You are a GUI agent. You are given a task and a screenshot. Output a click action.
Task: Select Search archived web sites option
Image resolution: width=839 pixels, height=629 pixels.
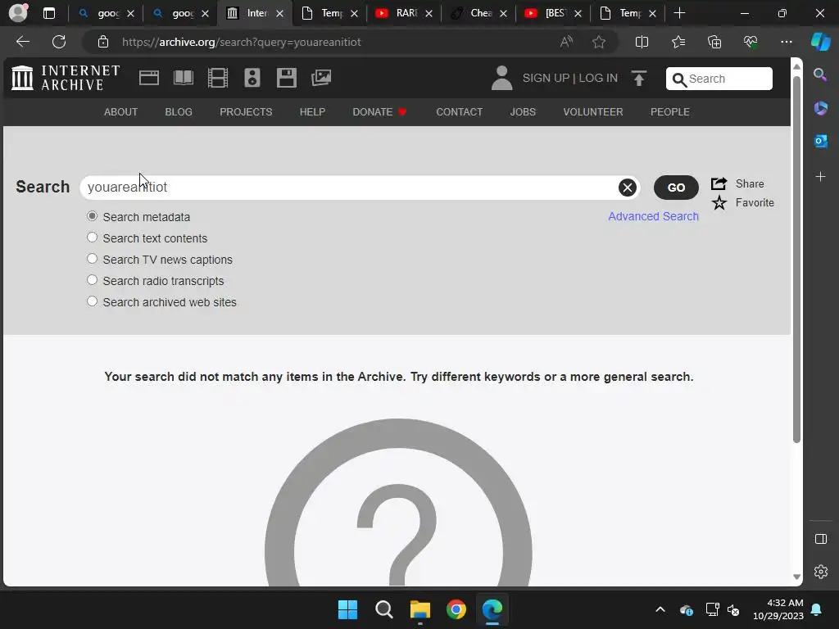point(92,301)
